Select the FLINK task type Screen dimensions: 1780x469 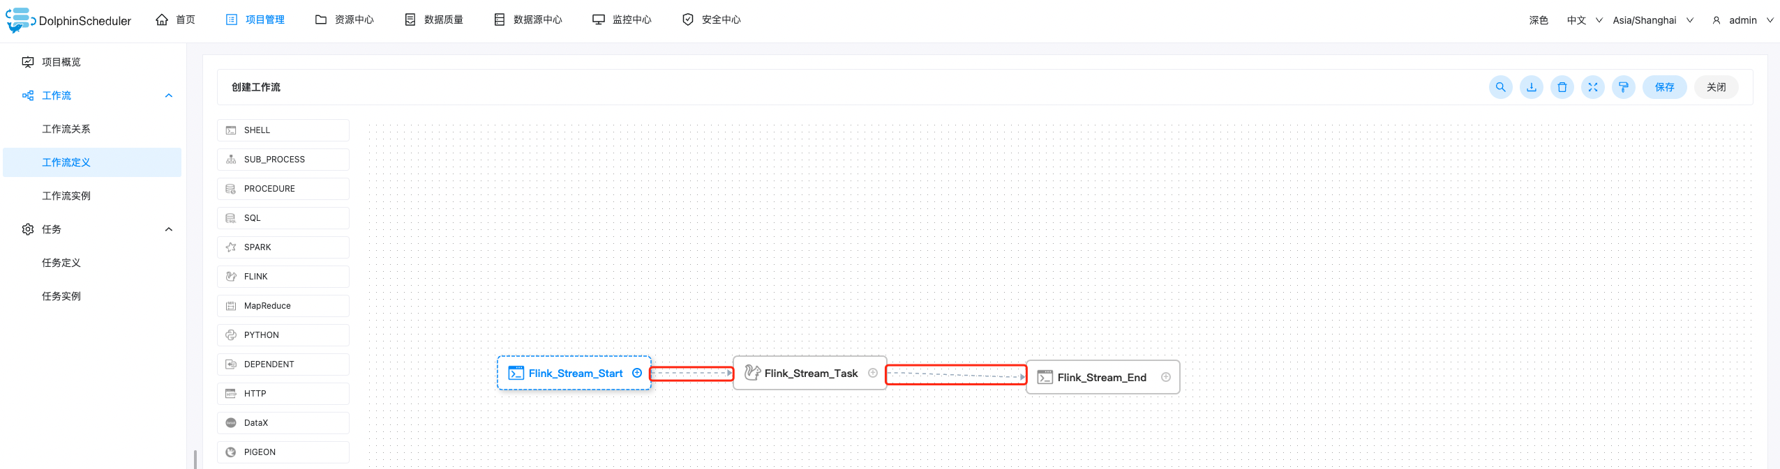point(283,277)
